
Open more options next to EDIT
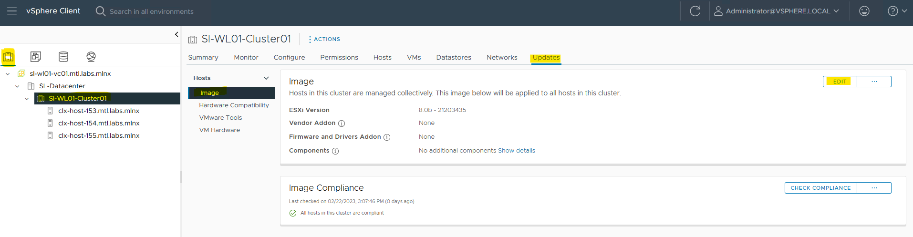[874, 82]
